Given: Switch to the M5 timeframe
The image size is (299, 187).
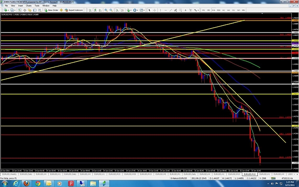Looking at the screenshot, I should point(209,10).
